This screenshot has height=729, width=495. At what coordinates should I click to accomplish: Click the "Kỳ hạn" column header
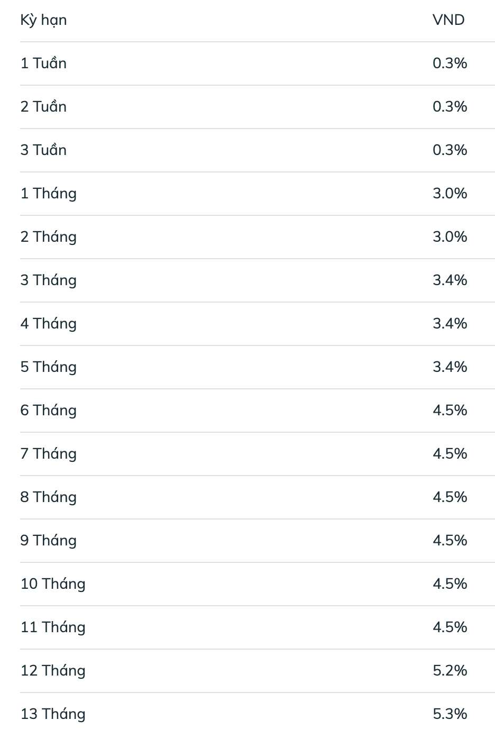[x=43, y=20]
